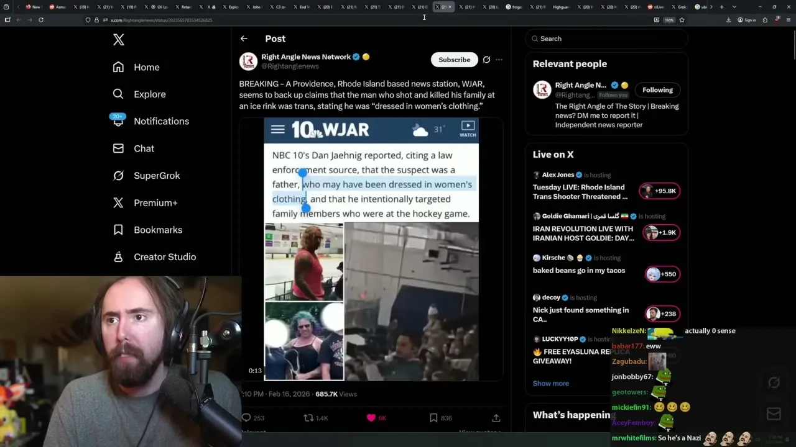The height and width of the screenshot is (447, 796).
Task: Click the Home house icon
Action: point(118,67)
